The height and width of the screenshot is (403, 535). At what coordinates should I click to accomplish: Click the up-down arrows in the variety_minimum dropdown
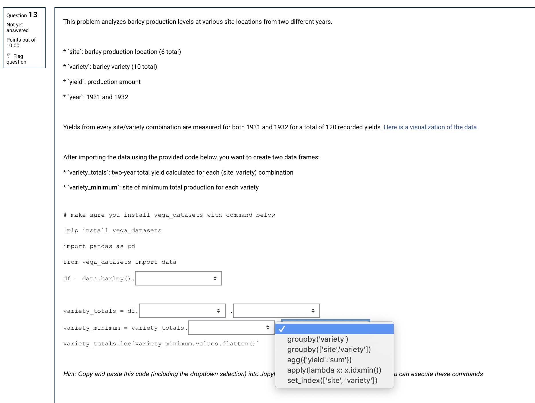point(267,328)
